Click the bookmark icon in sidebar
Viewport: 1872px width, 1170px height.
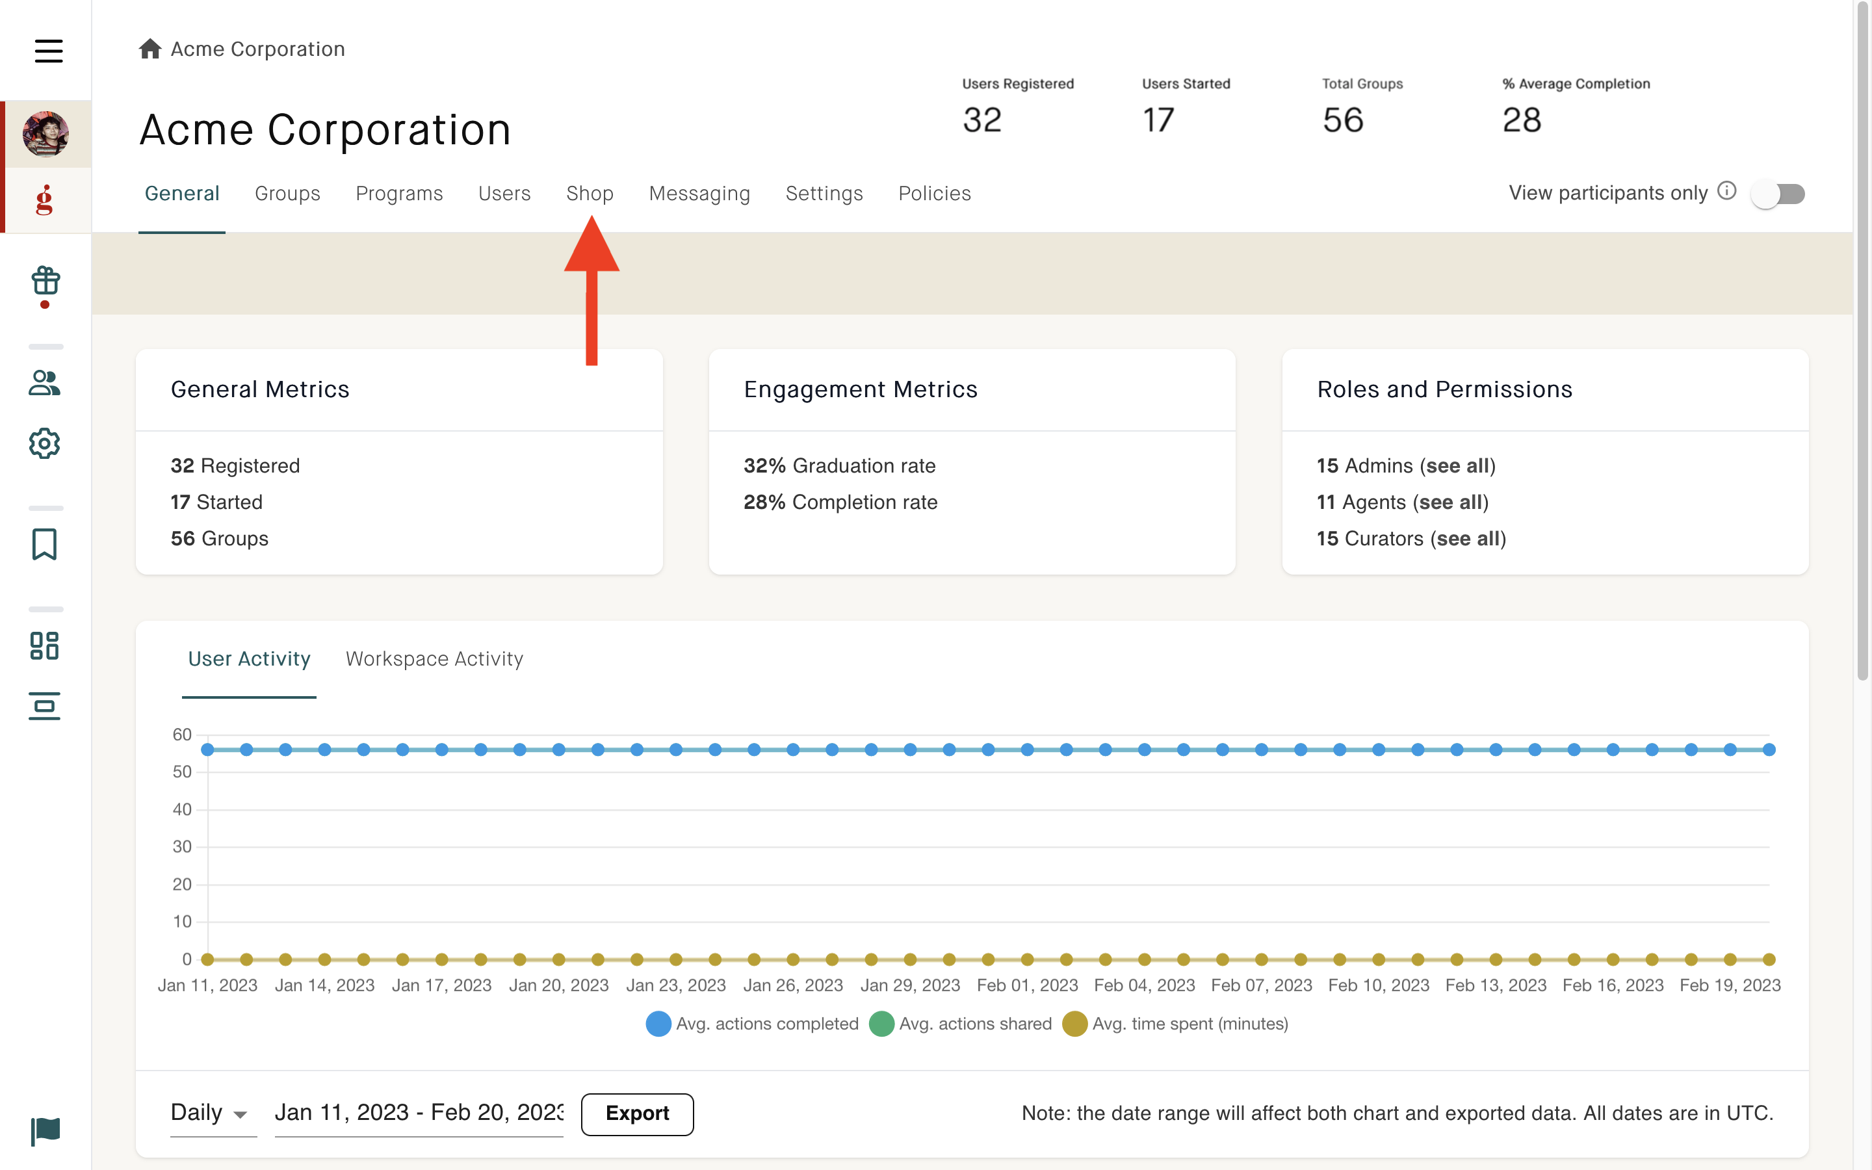pyautogui.click(x=45, y=544)
